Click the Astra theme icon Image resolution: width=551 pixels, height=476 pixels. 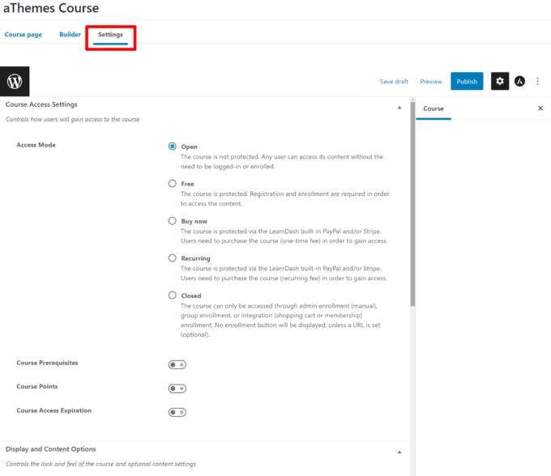[x=519, y=81]
